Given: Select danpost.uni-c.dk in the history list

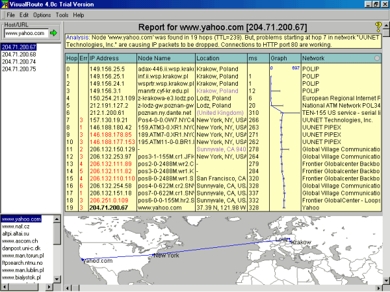Looking at the screenshot, I should [21, 249].
